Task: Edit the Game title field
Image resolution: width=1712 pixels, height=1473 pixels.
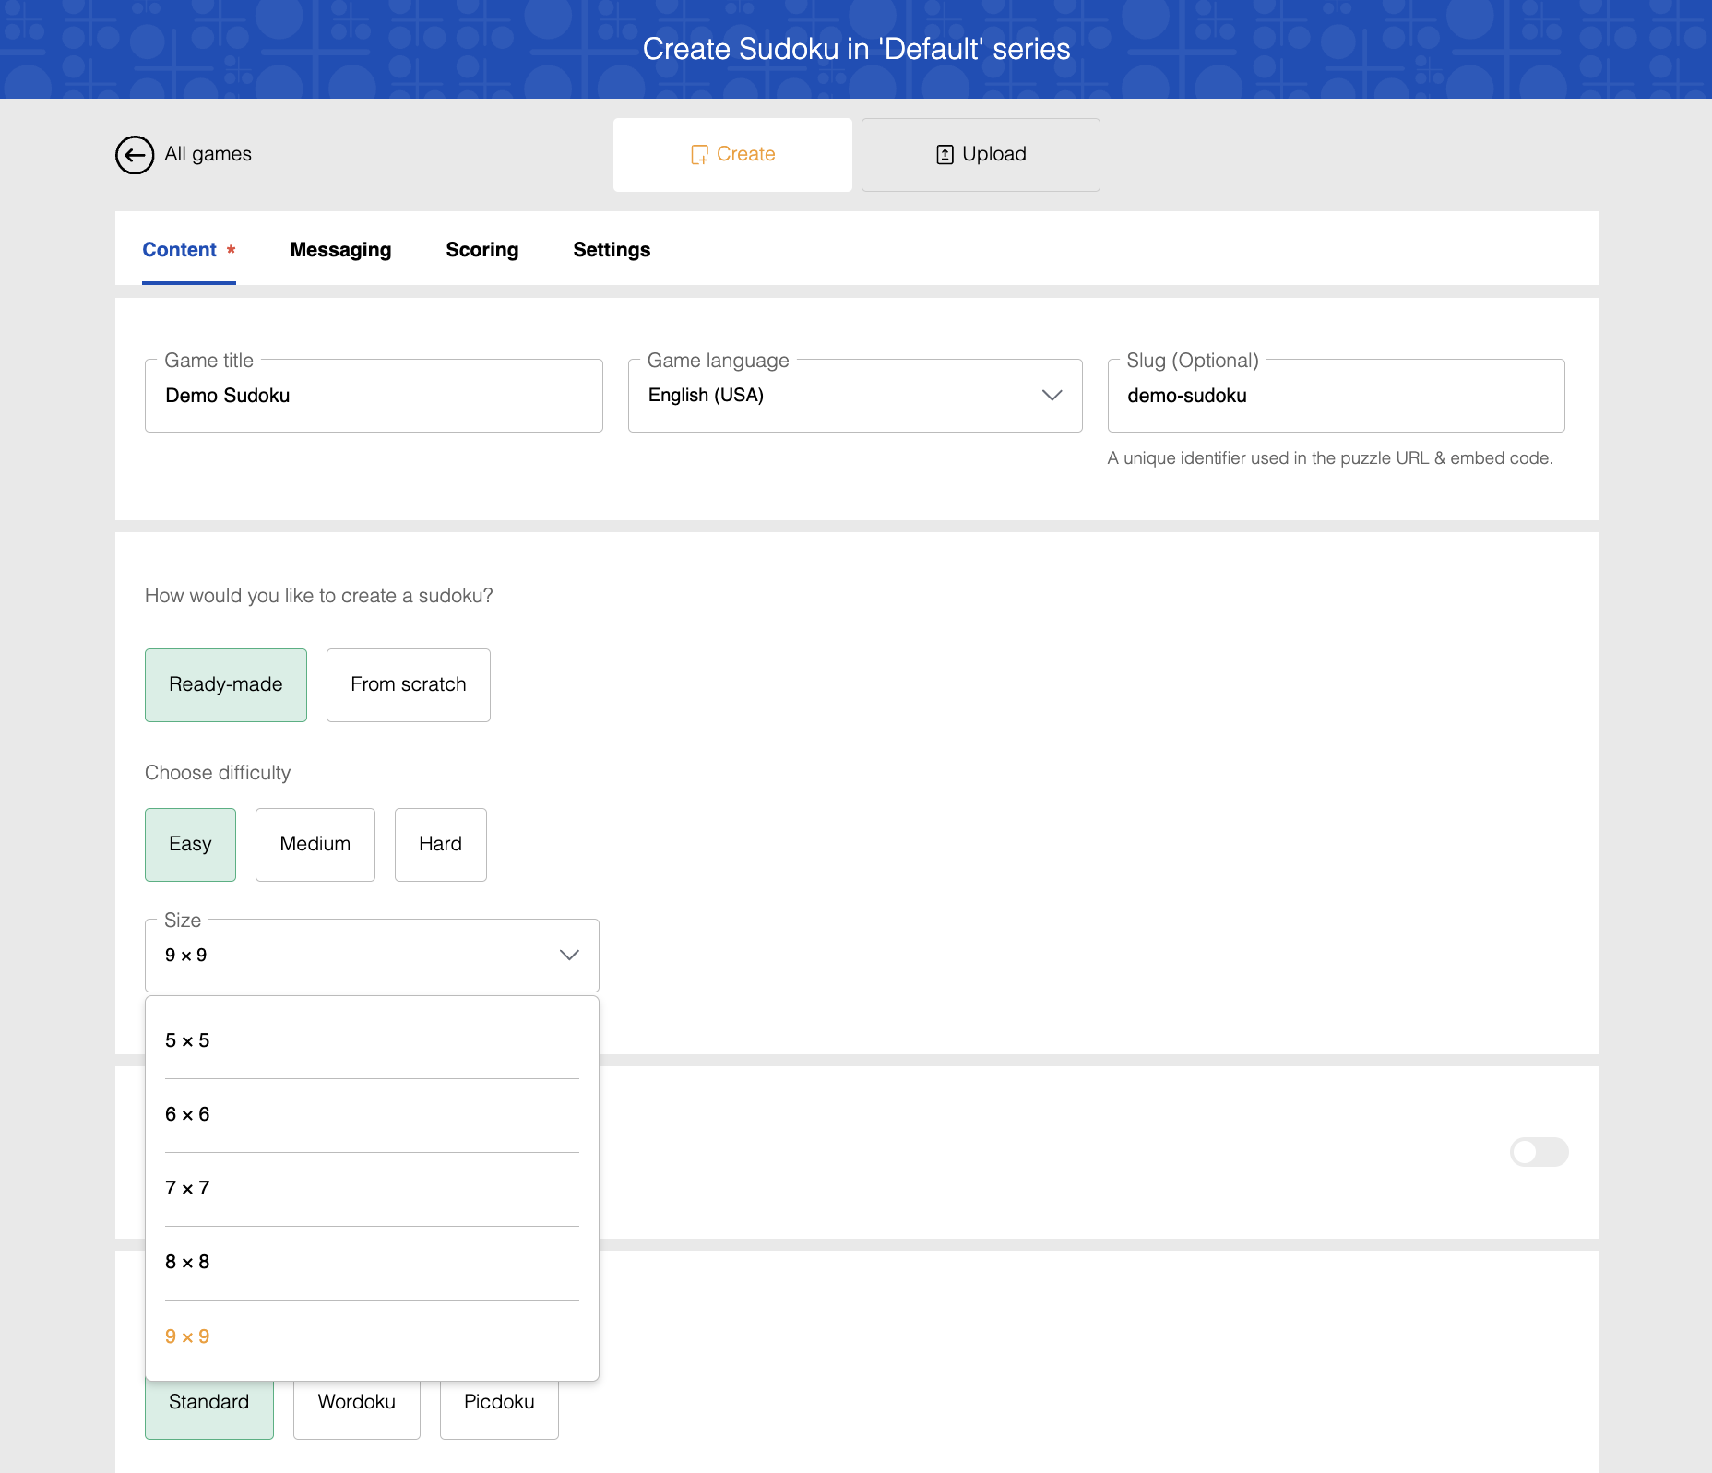Action: pyautogui.click(x=374, y=396)
